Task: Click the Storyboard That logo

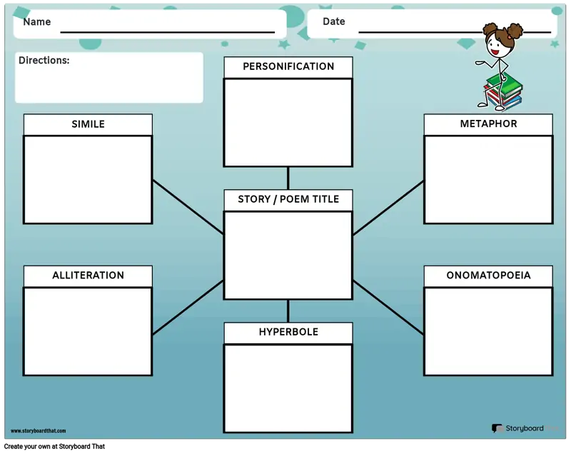Action: coord(525,428)
